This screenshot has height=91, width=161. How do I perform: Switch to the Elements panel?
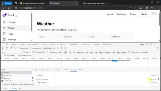click(x=14, y=44)
